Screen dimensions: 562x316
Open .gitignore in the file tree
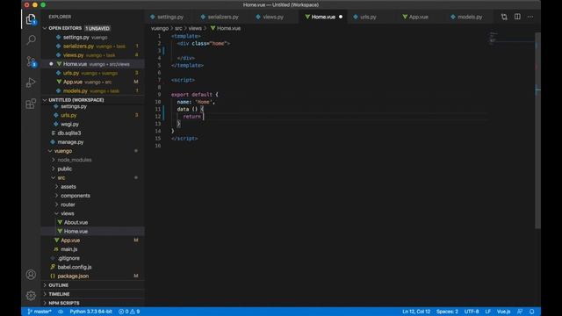point(68,258)
